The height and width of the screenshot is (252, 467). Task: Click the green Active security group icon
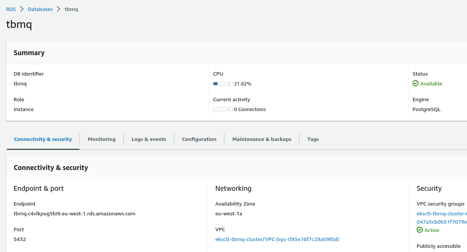coord(420,230)
